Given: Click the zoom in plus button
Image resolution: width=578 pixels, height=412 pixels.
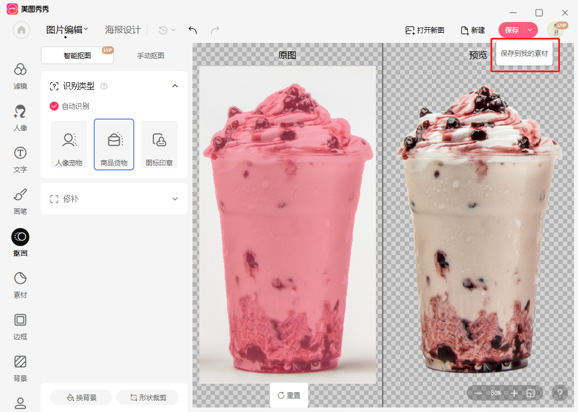Looking at the screenshot, I should point(514,393).
